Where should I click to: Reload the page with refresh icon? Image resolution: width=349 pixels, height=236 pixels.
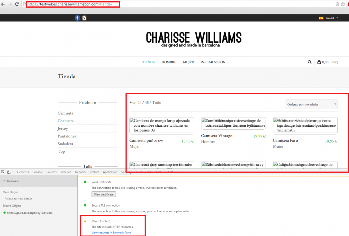click(x=17, y=4)
